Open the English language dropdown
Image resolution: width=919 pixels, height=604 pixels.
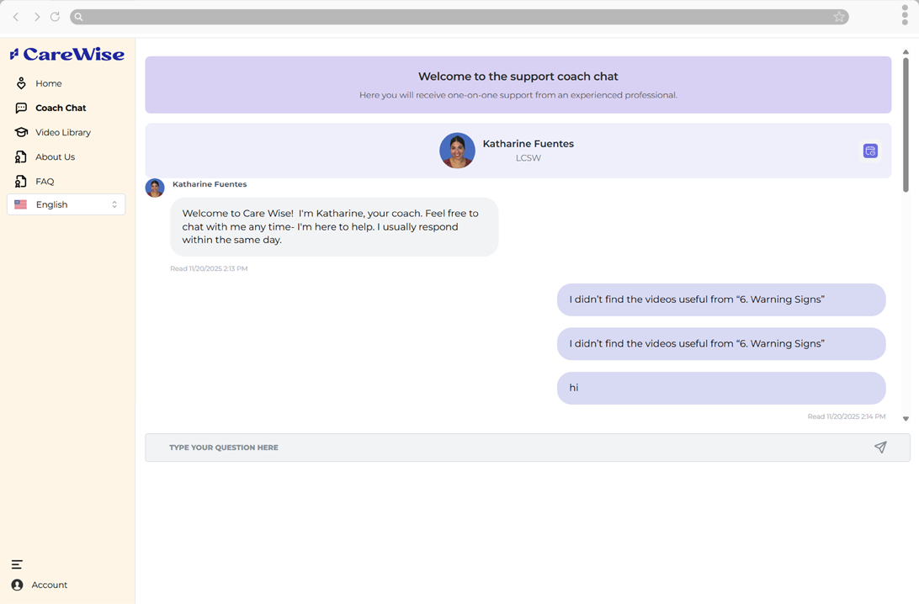66,204
